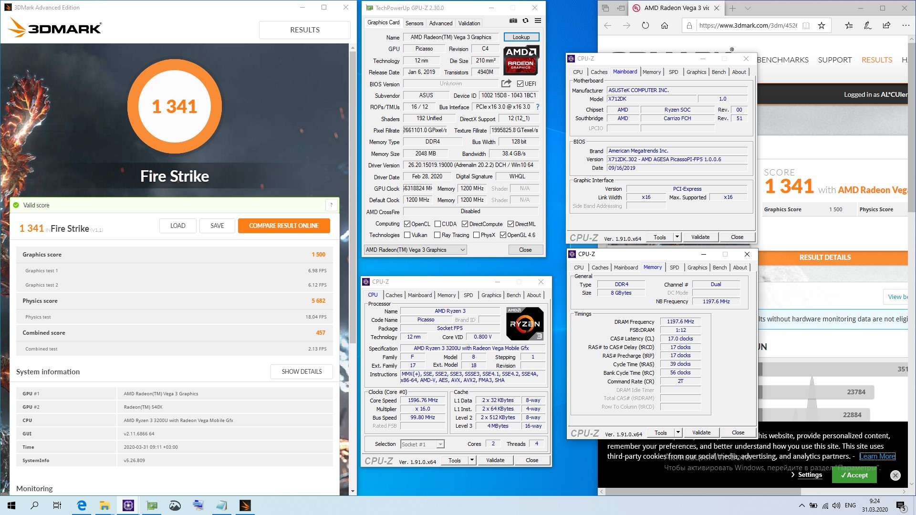This screenshot has width=916, height=515.
Task: Click browser back arrow
Action: (607, 26)
